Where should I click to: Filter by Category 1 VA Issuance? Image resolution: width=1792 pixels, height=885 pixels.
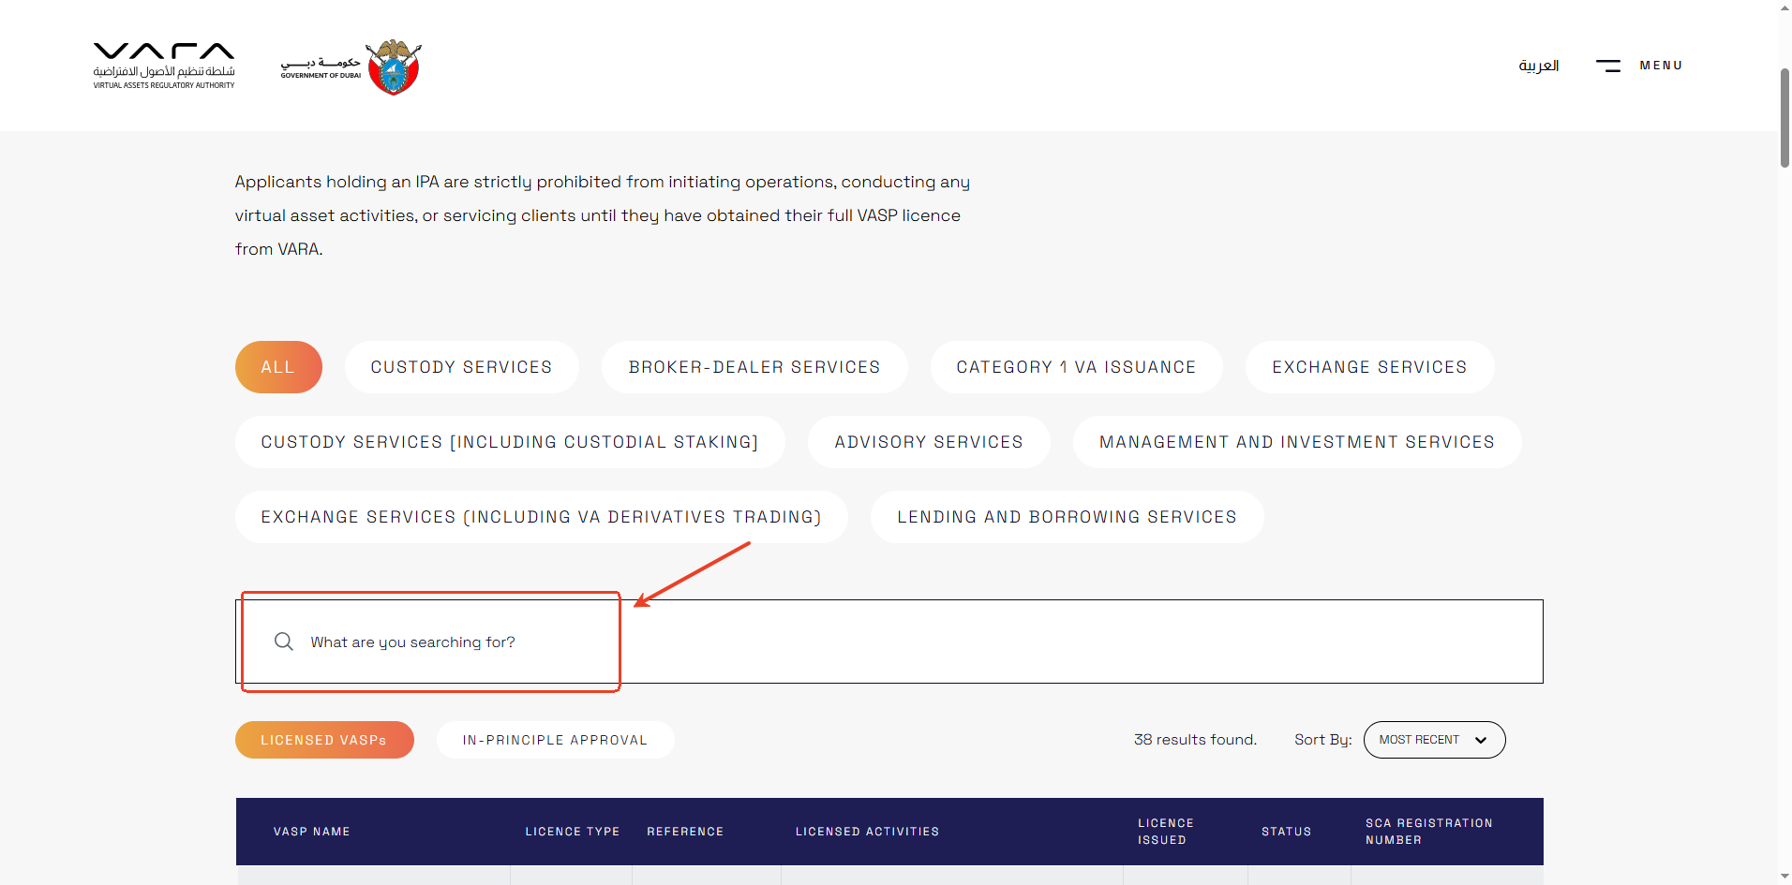point(1075,367)
